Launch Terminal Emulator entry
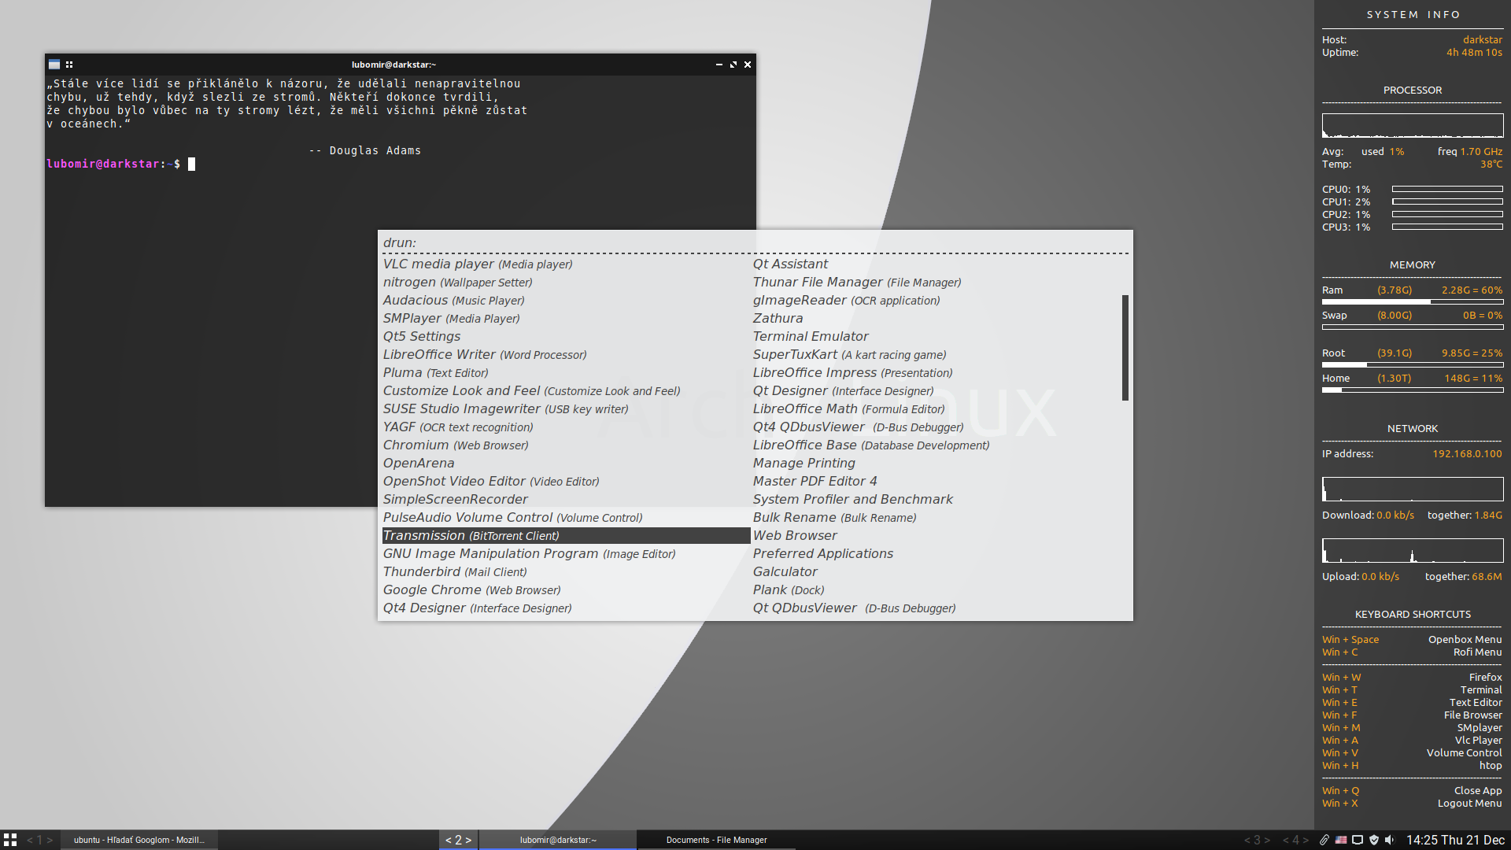Image resolution: width=1511 pixels, height=850 pixels. coord(936,337)
